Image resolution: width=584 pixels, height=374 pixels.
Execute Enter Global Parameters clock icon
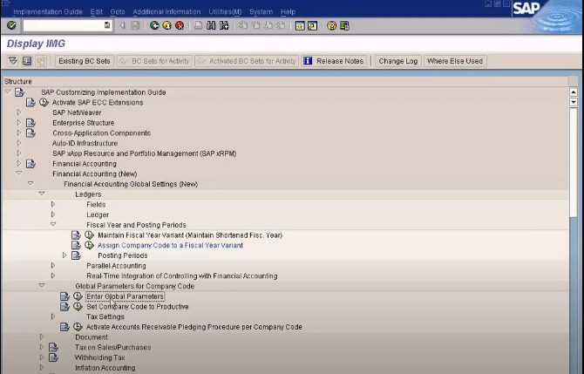78,296
